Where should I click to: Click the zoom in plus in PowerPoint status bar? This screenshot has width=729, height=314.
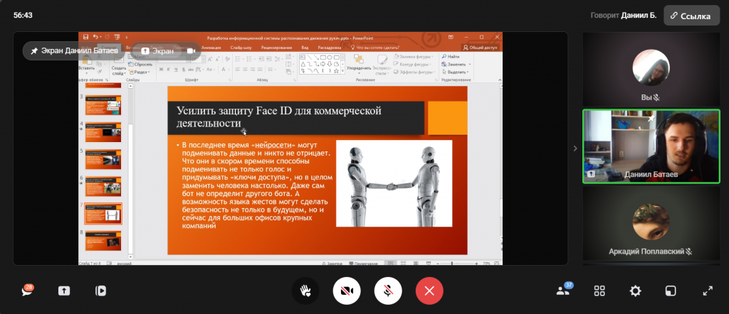pyautogui.click(x=476, y=264)
